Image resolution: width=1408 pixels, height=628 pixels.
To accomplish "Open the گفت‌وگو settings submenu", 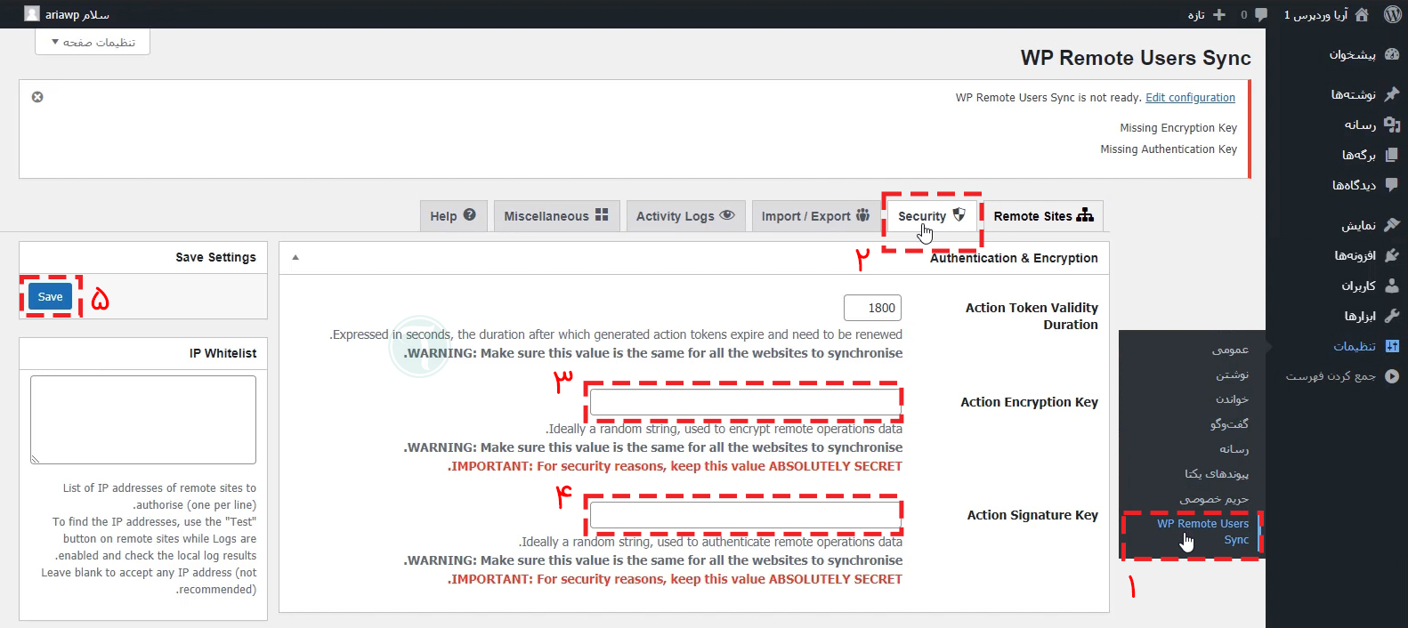I will point(1229,424).
